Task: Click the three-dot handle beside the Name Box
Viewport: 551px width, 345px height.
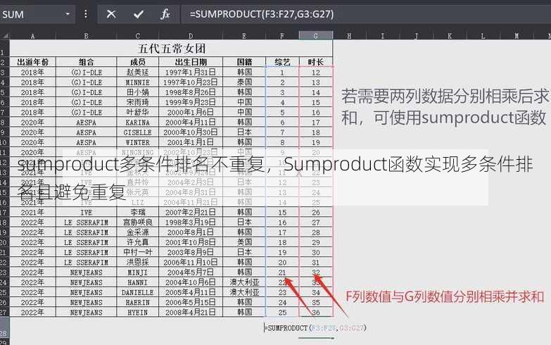Action: tap(86, 14)
